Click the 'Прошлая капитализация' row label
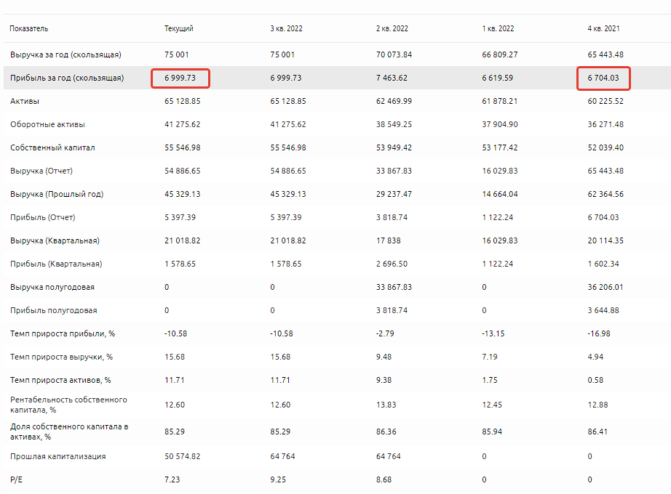Image resolution: width=671 pixels, height=494 pixels. pos(57,456)
